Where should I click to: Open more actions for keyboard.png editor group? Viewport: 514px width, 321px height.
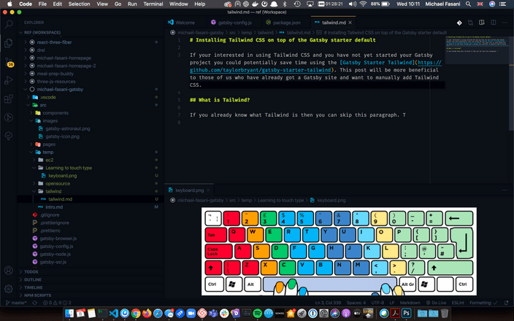(505, 190)
